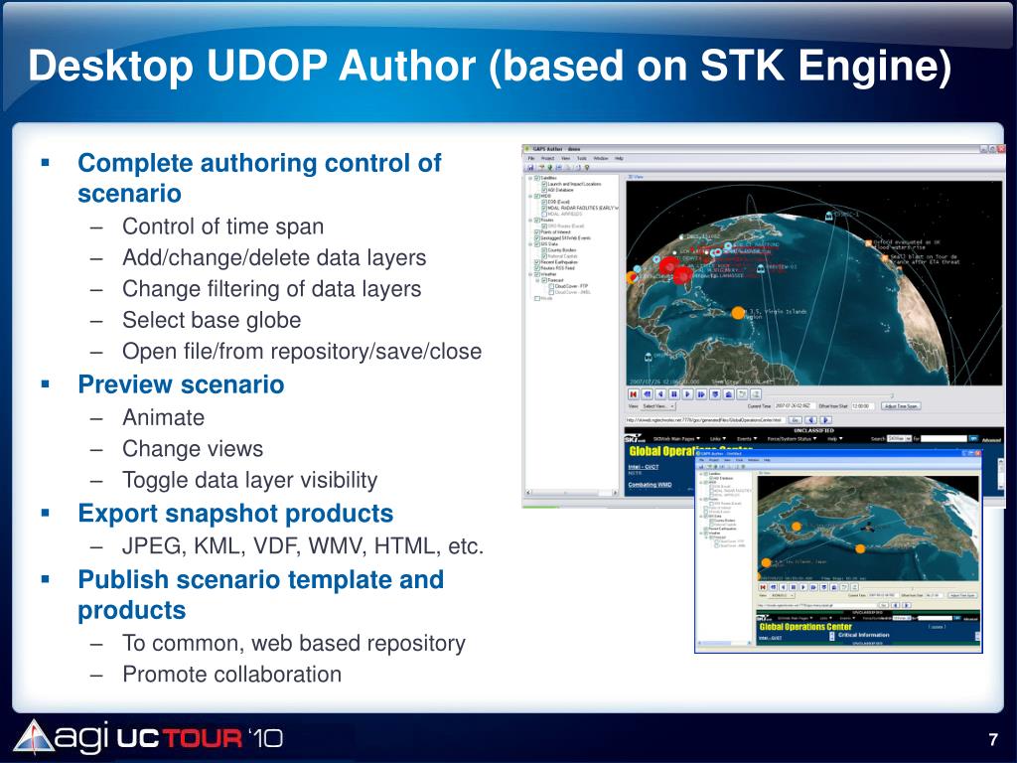The image size is (1017, 763).
Task: Open the Project menu in the demo window
Action: tap(547, 158)
